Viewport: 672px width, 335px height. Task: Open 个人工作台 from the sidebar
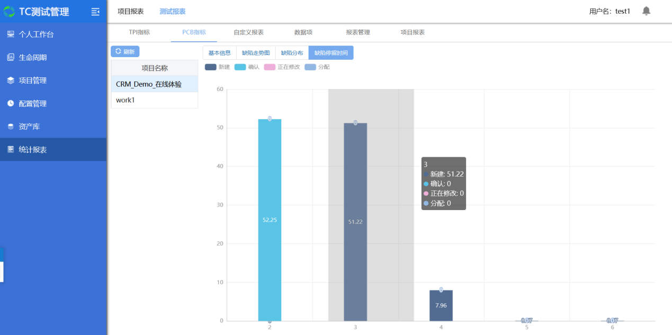pyautogui.click(x=36, y=34)
